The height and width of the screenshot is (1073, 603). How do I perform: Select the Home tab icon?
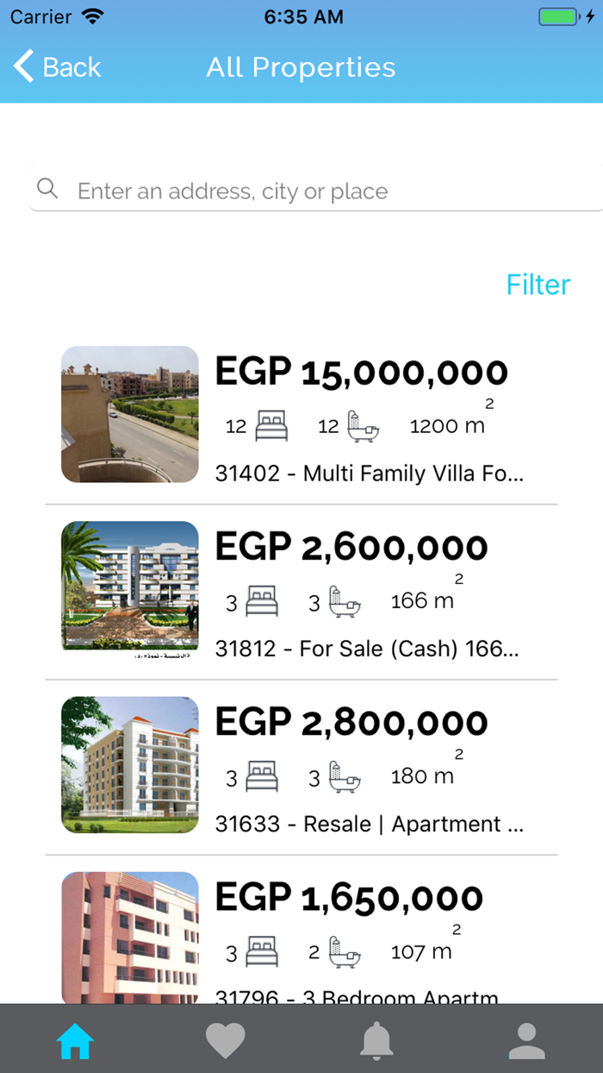click(x=76, y=1040)
